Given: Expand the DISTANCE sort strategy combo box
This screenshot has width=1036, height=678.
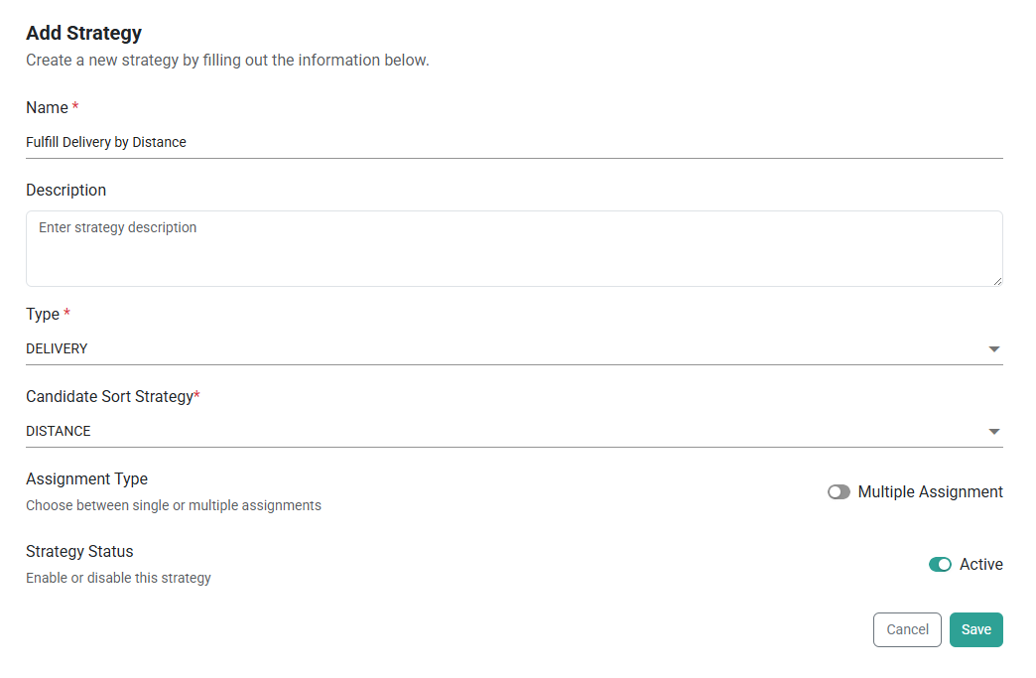Looking at the screenshot, I should click(x=496, y=432).
